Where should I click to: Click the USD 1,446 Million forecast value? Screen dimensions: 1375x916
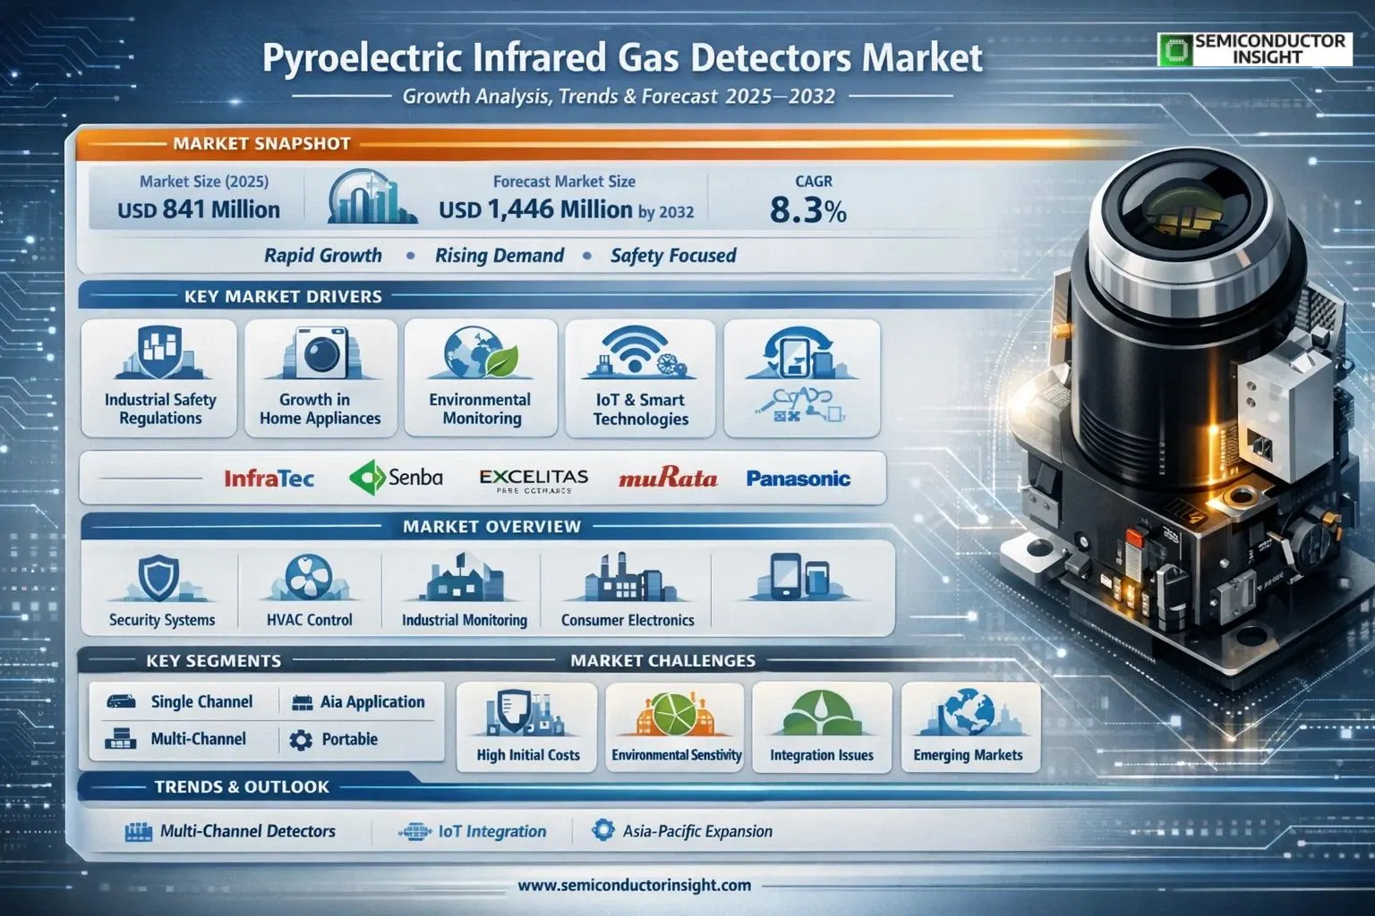click(x=566, y=210)
